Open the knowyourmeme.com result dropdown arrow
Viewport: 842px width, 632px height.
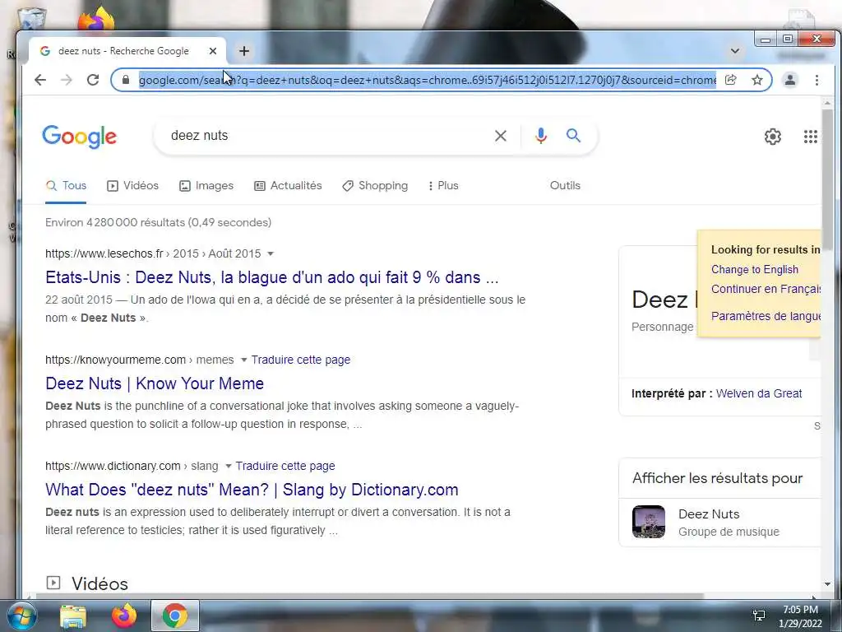point(243,360)
